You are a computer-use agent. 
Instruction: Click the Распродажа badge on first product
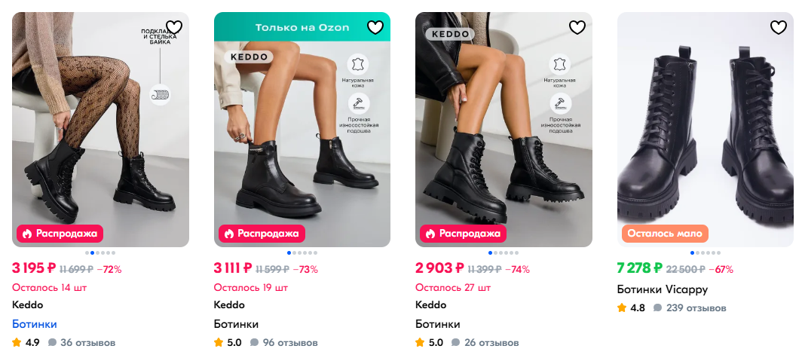click(59, 234)
